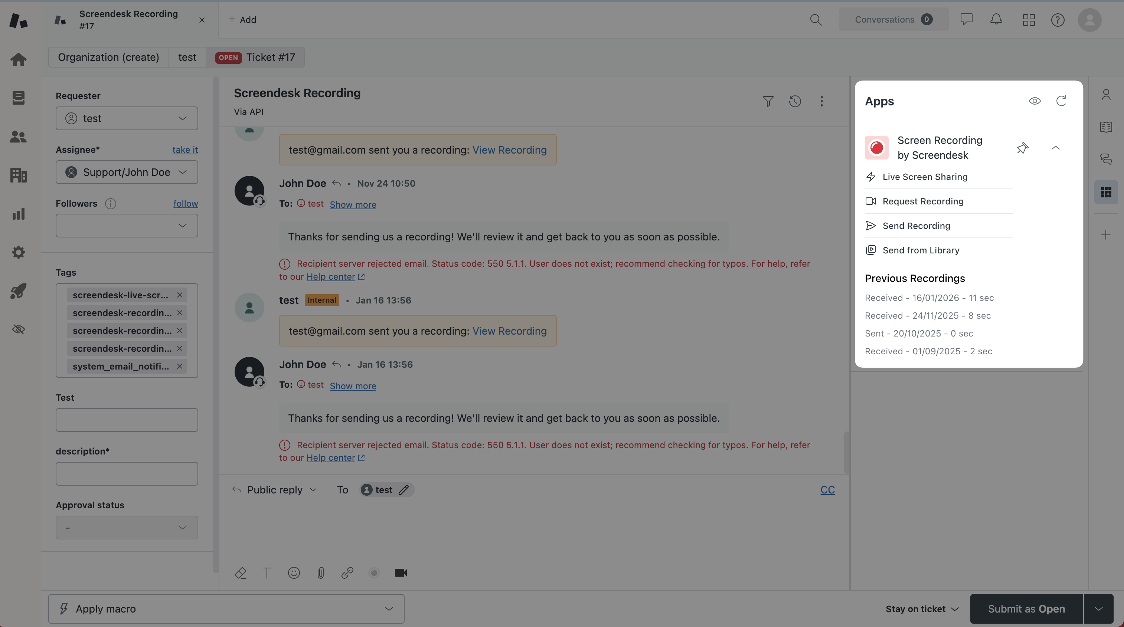The image size is (1124, 627).
Task: Click the video camera icon in composer toolbar
Action: [x=401, y=573]
